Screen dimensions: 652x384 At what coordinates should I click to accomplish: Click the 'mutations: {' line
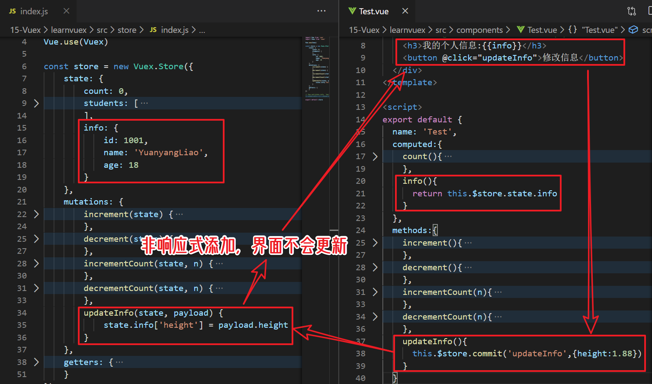pyautogui.click(x=93, y=202)
